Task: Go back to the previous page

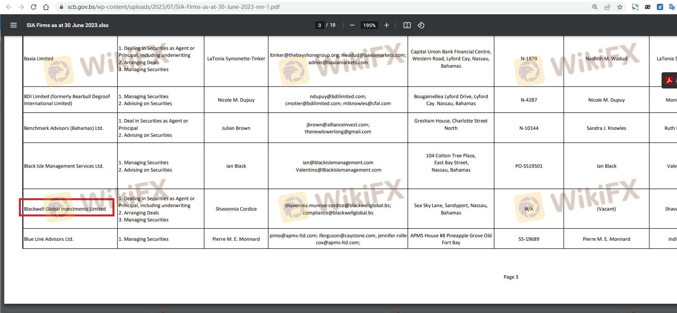Action: click(x=9, y=7)
